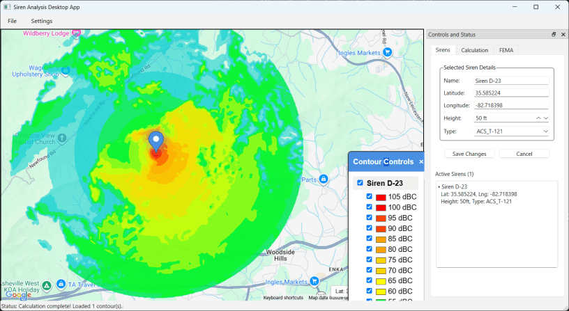Click the Cancel button
Image resolution: width=569 pixels, height=311 pixels.
pyautogui.click(x=524, y=154)
